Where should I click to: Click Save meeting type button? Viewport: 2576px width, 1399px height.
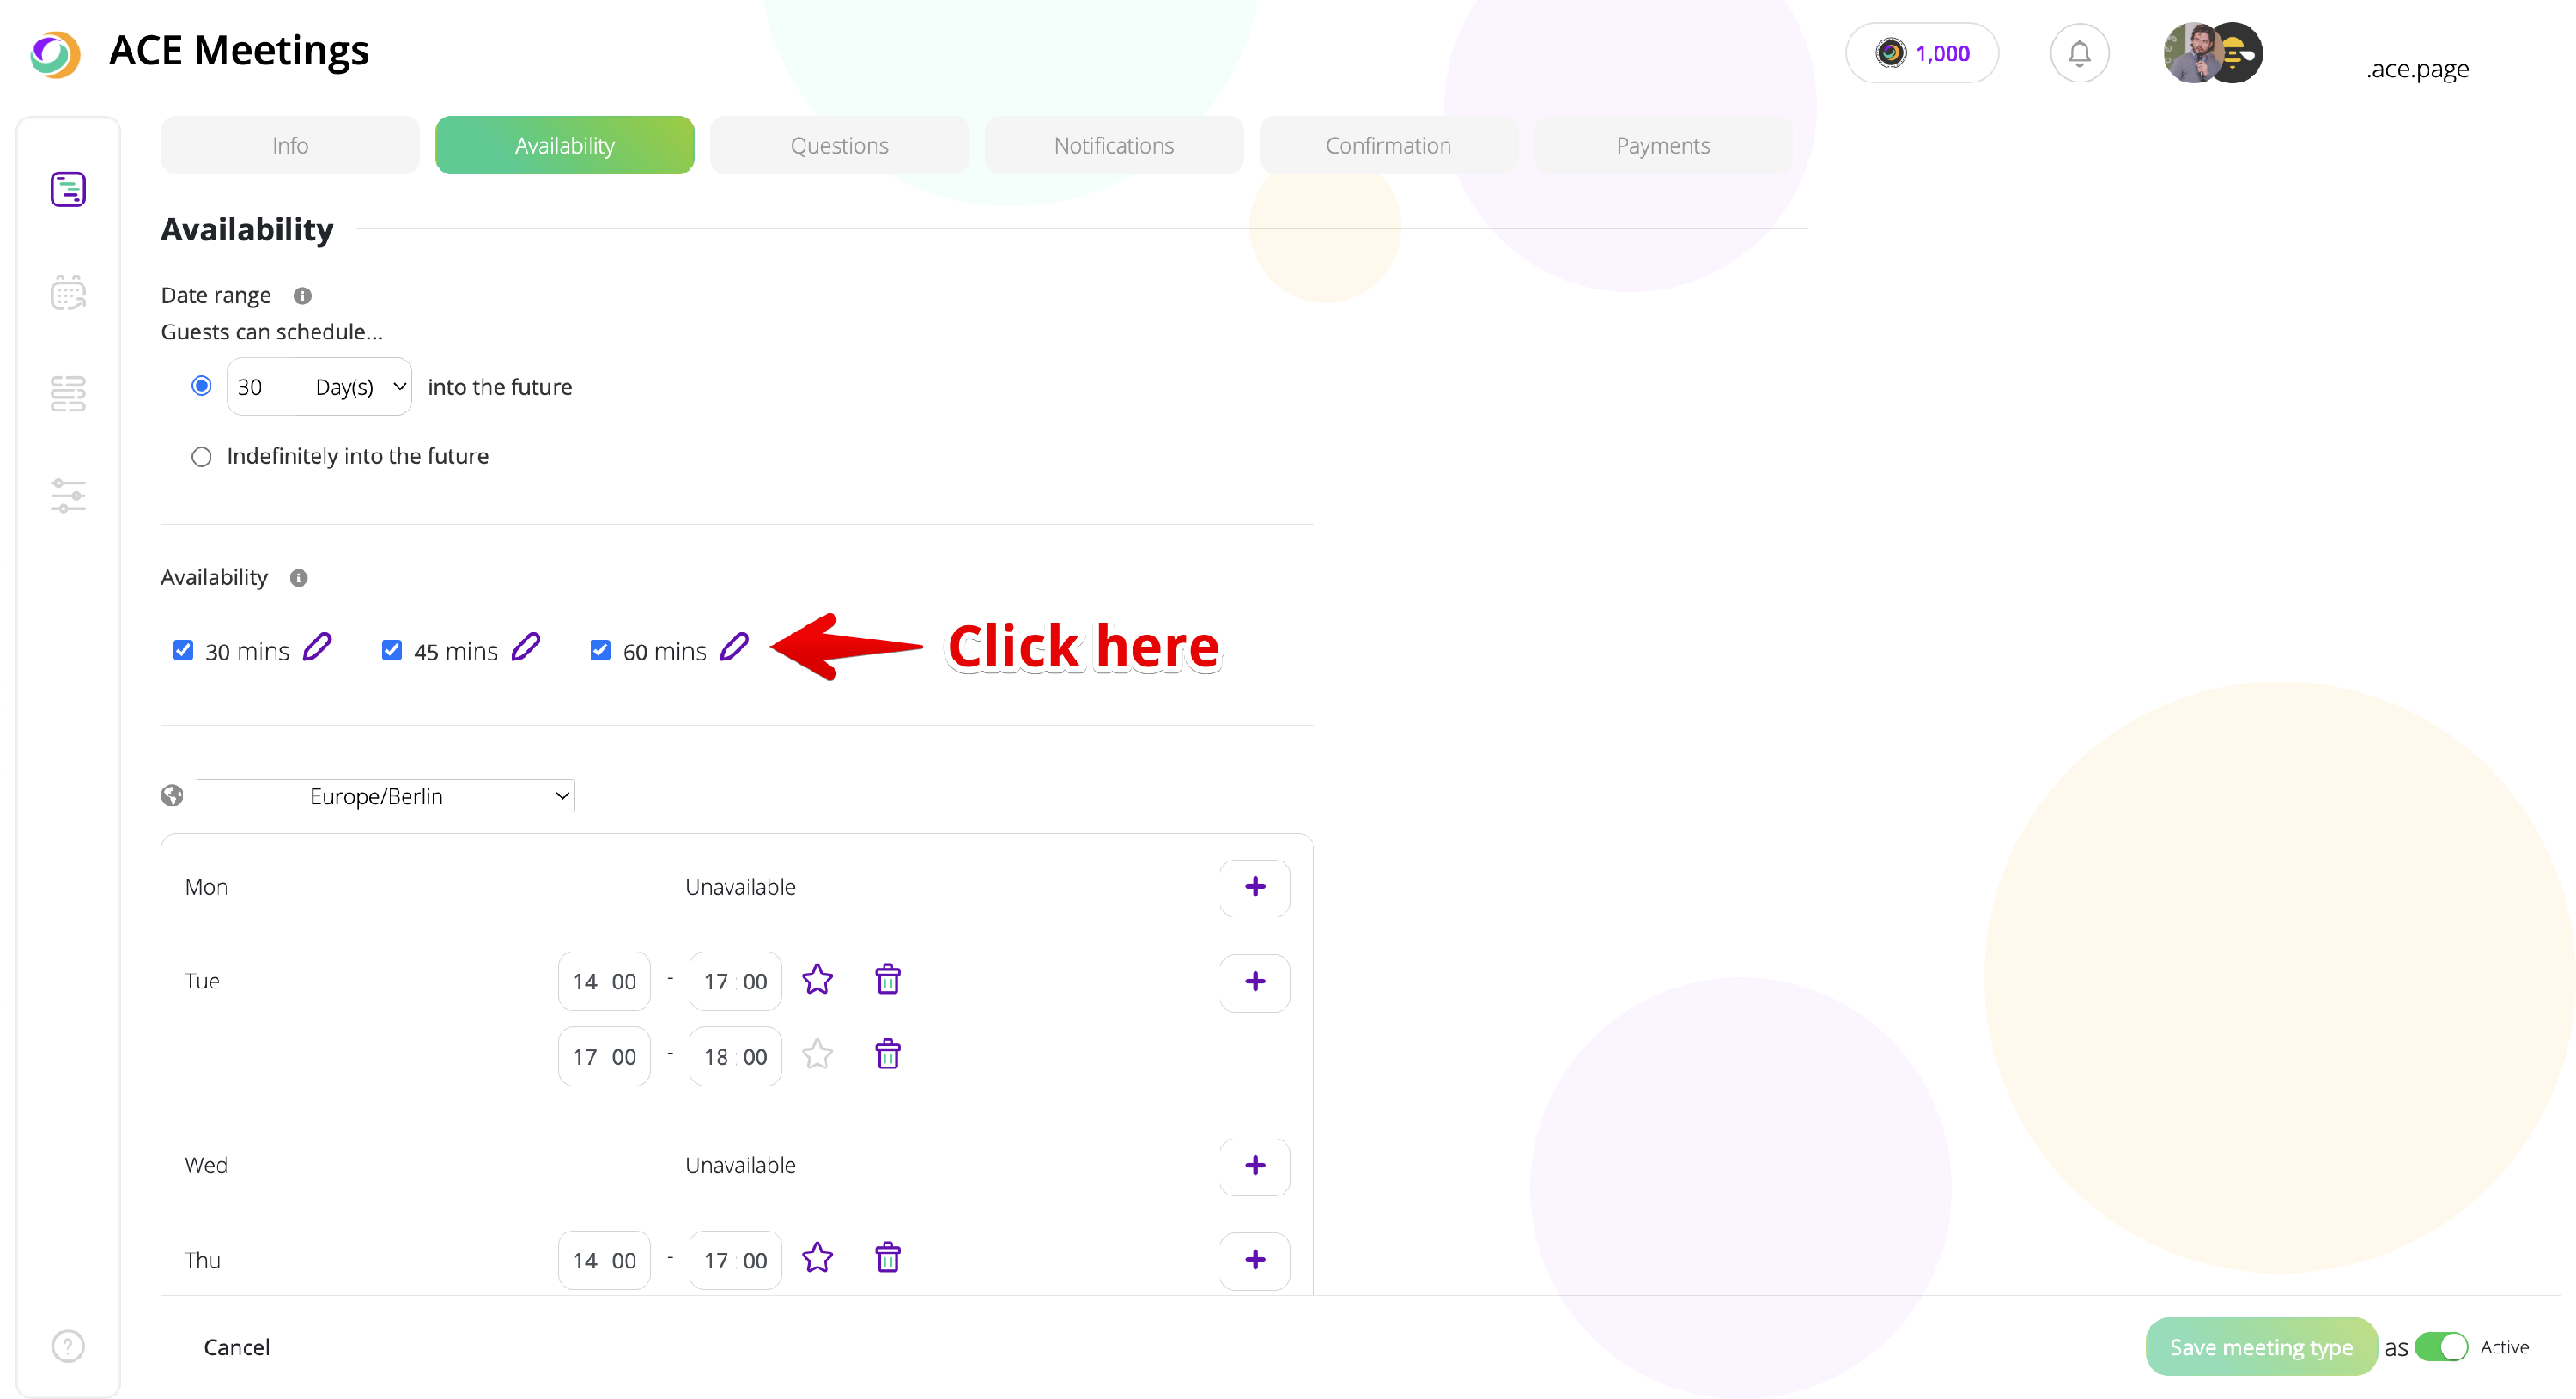[x=2260, y=1347]
